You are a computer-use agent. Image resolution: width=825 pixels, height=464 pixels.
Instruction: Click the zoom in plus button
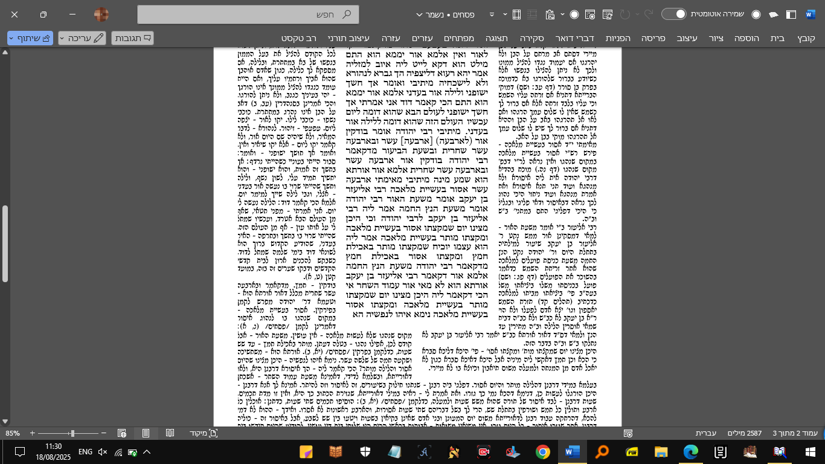(32, 433)
